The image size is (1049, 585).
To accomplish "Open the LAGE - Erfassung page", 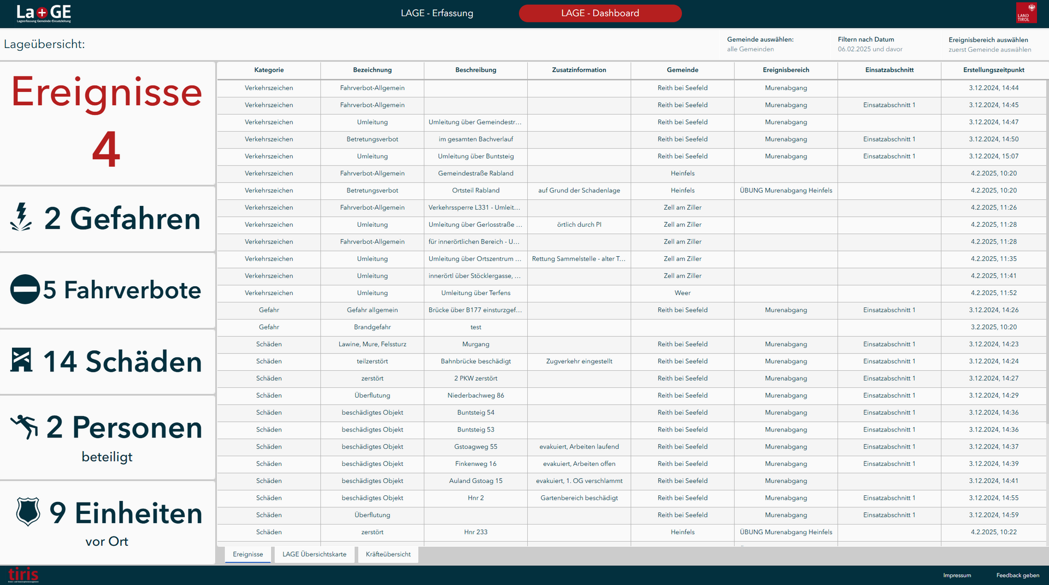I will point(437,13).
